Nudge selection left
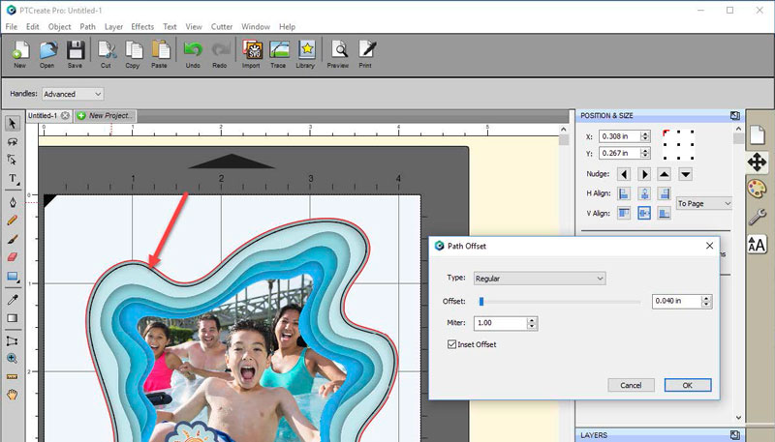This screenshot has width=775, height=442. (624, 174)
